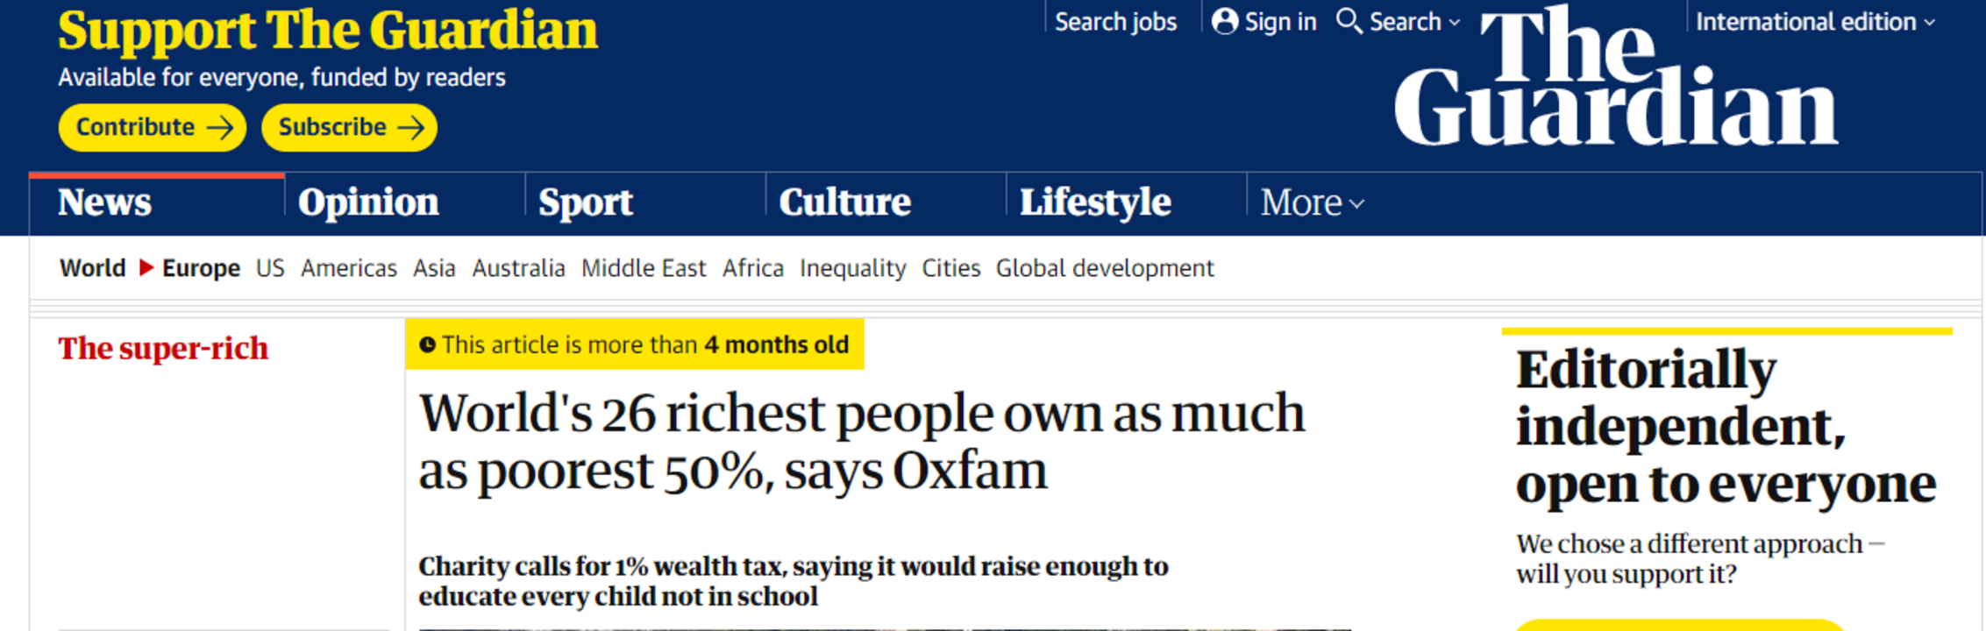Open the Global development subsection
Image resolution: width=1986 pixels, height=631 pixels.
click(x=1105, y=268)
